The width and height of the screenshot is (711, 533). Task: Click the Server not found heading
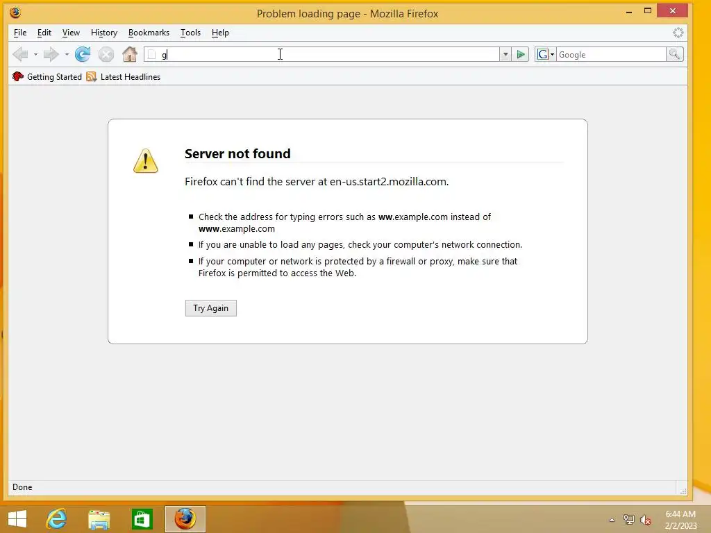(237, 153)
